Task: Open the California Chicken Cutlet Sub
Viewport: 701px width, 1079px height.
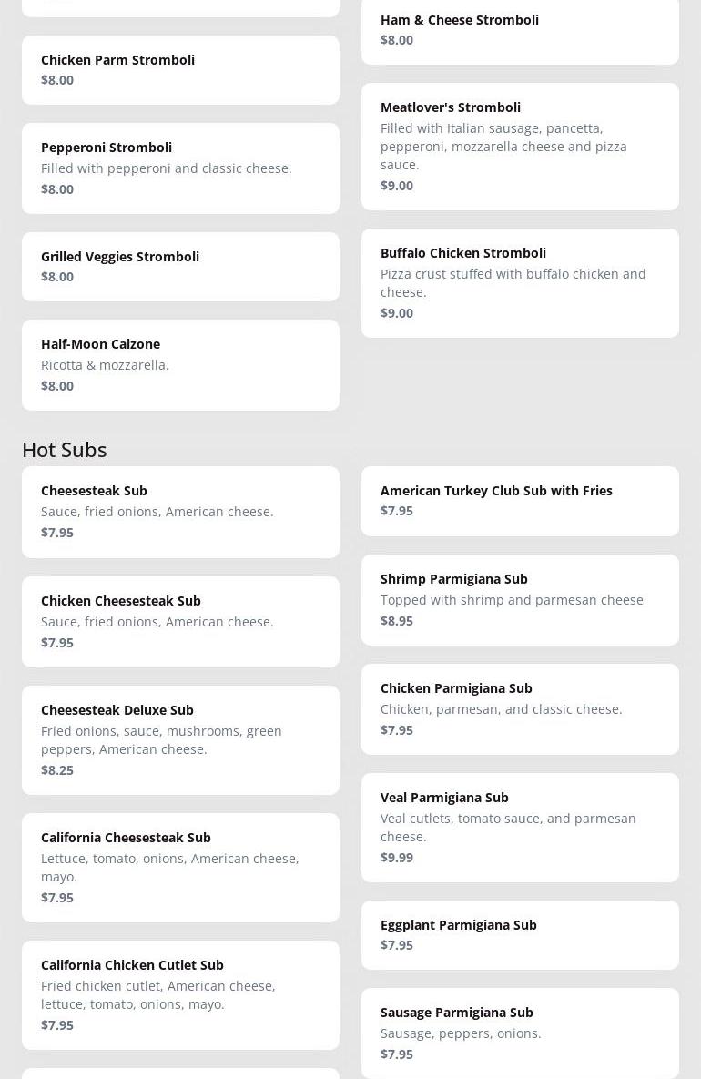Action: [x=180, y=994]
